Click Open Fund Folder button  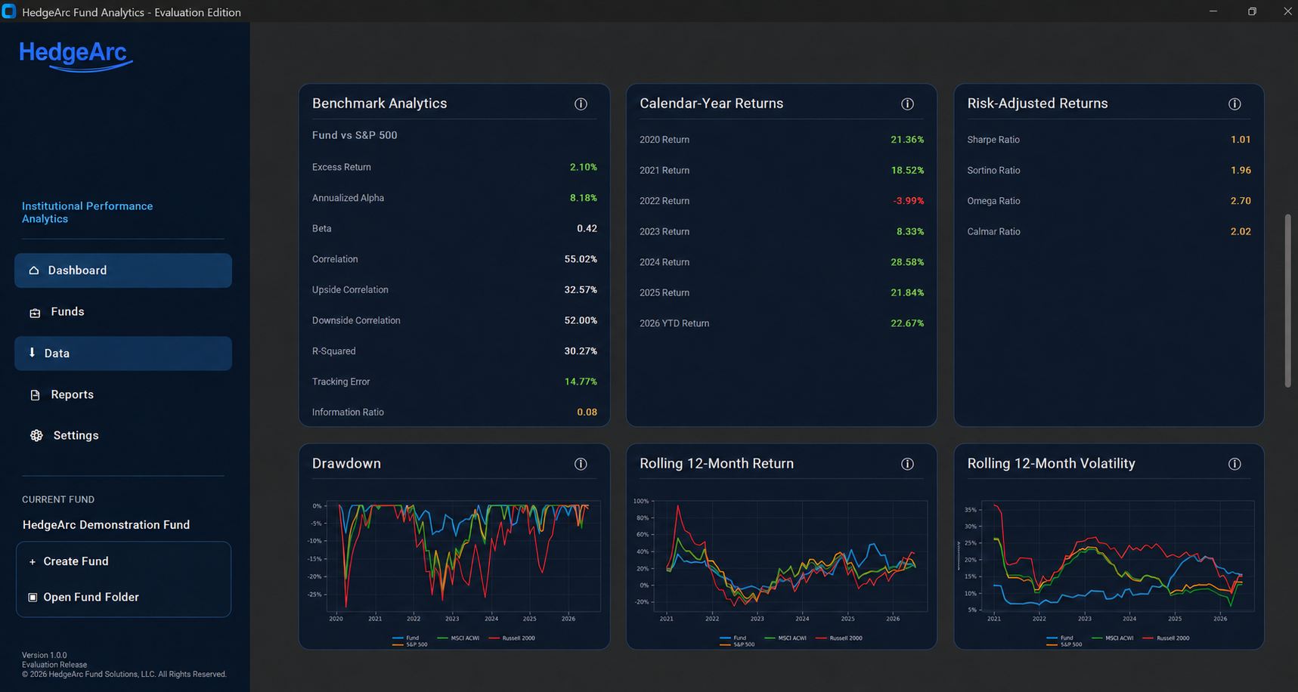[x=123, y=597]
